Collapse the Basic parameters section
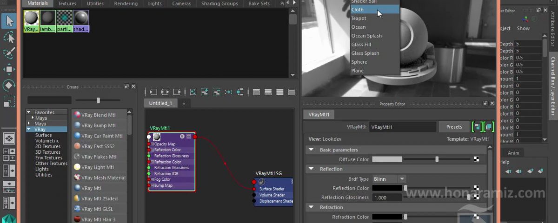The width and height of the screenshot is (558, 223). pos(311,150)
